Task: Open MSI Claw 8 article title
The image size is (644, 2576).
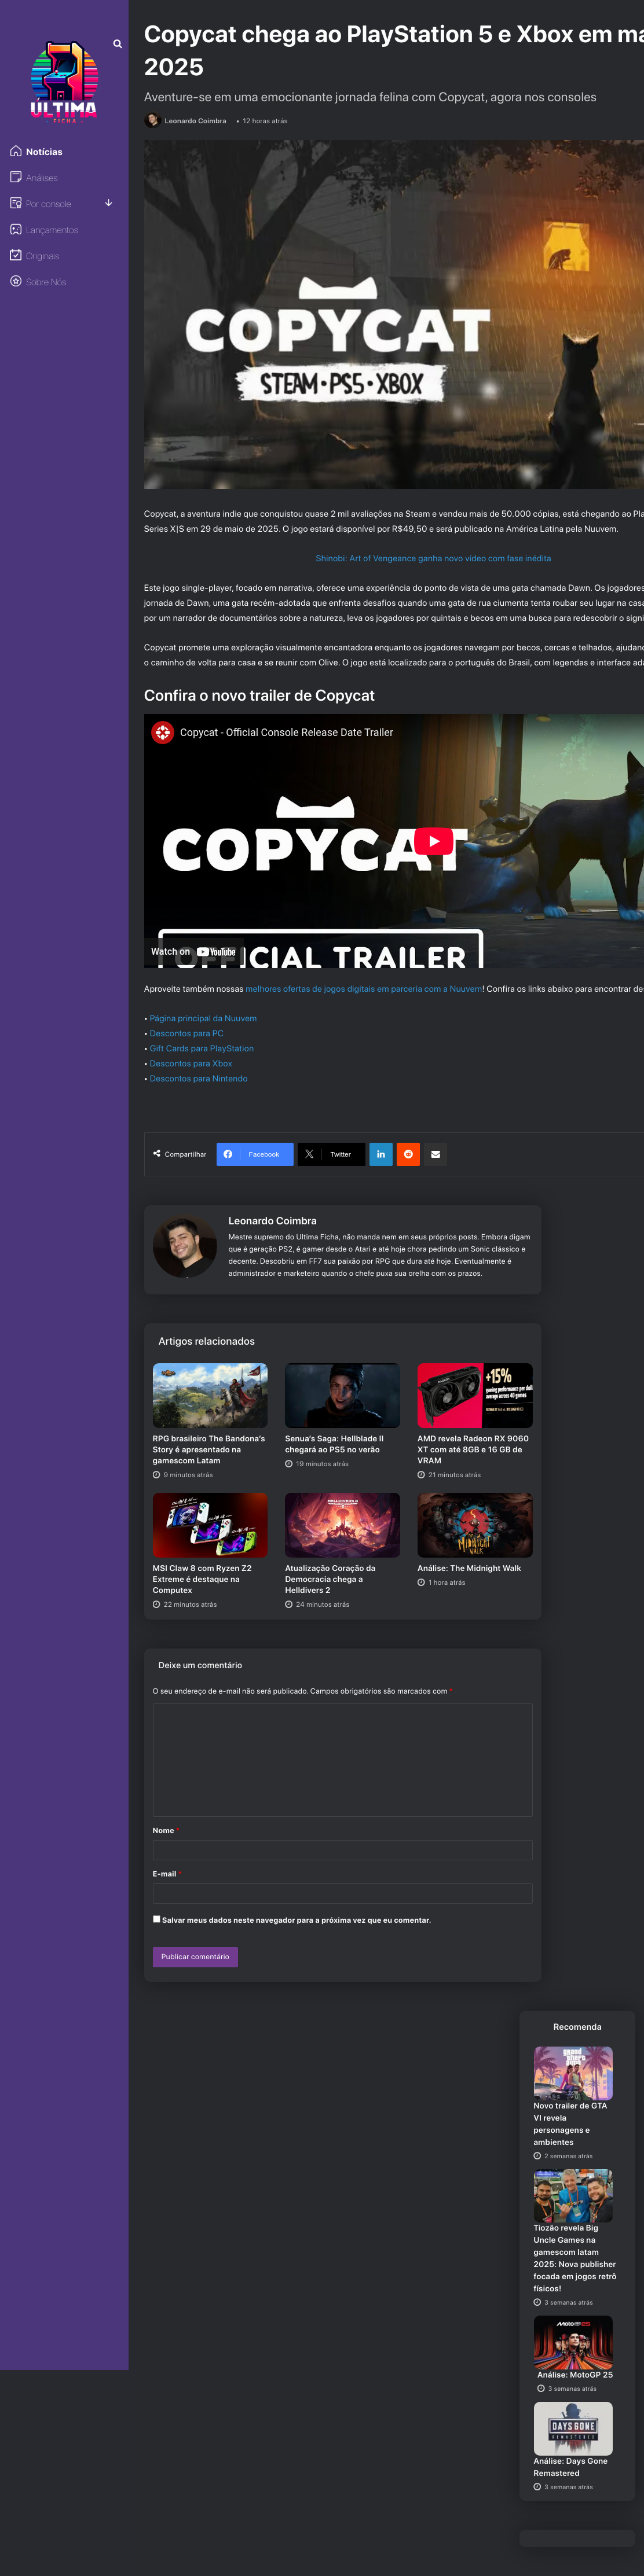Action: (x=203, y=1579)
